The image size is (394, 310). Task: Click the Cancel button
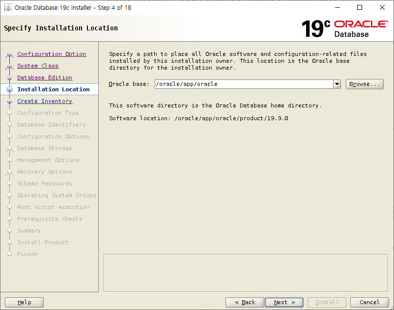[x=369, y=302]
